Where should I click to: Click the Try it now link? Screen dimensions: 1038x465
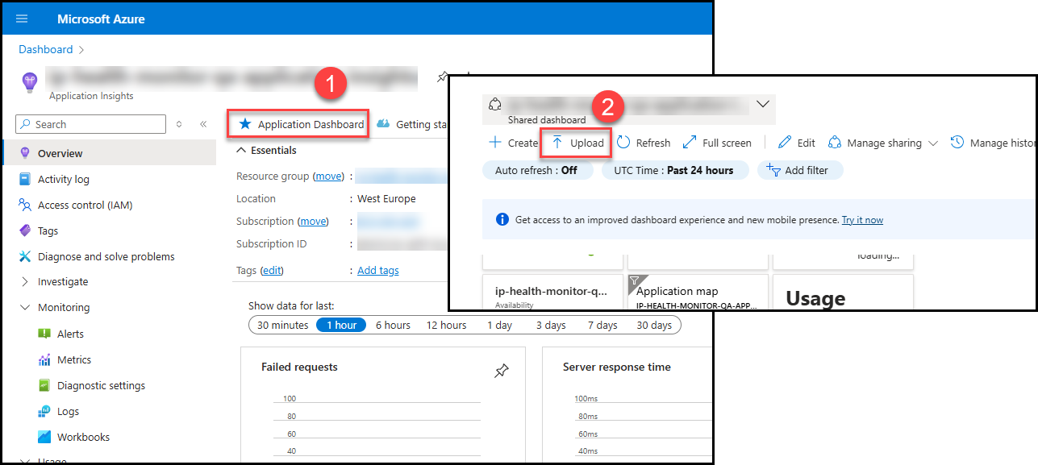862,219
